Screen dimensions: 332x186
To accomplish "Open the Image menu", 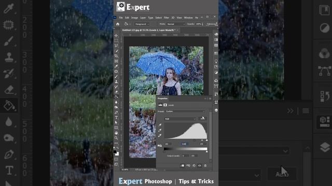I will pos(134,18).
